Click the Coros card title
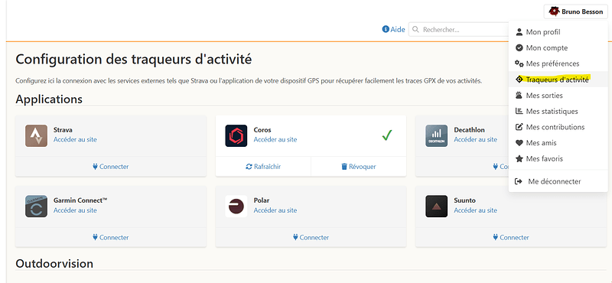 click(262, 130)
